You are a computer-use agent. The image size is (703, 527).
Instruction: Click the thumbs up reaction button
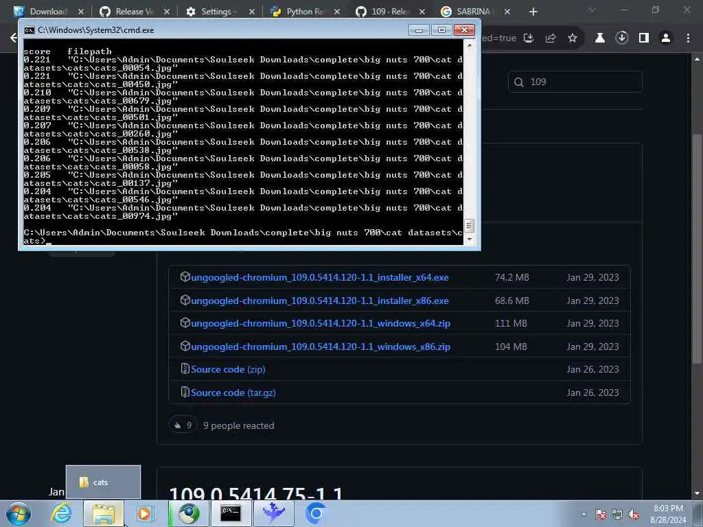(183, 425)
